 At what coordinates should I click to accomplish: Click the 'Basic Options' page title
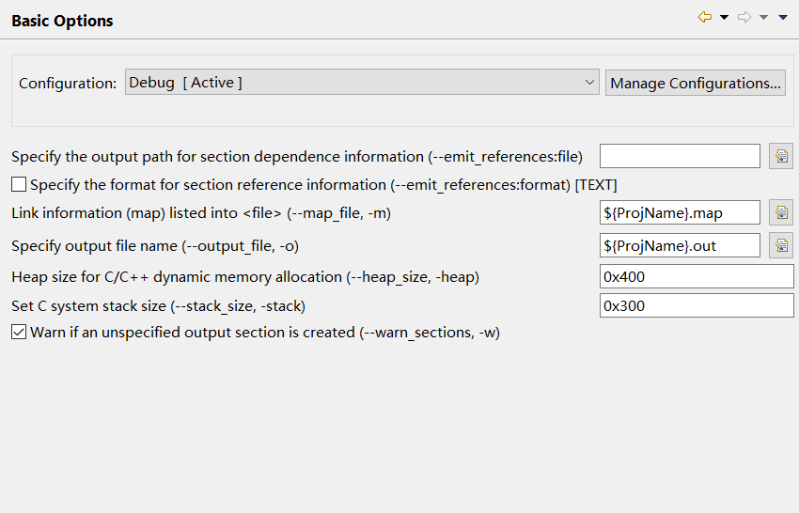point(62,21)
